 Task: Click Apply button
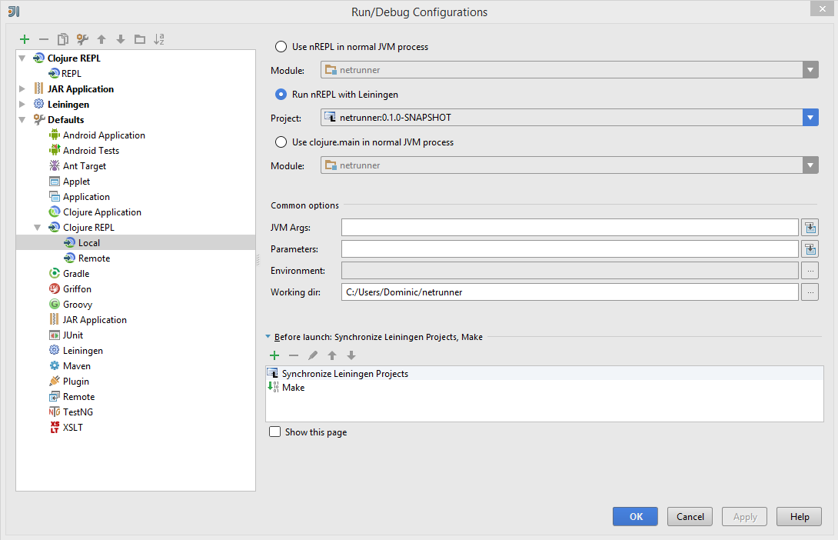coord(744,516)
